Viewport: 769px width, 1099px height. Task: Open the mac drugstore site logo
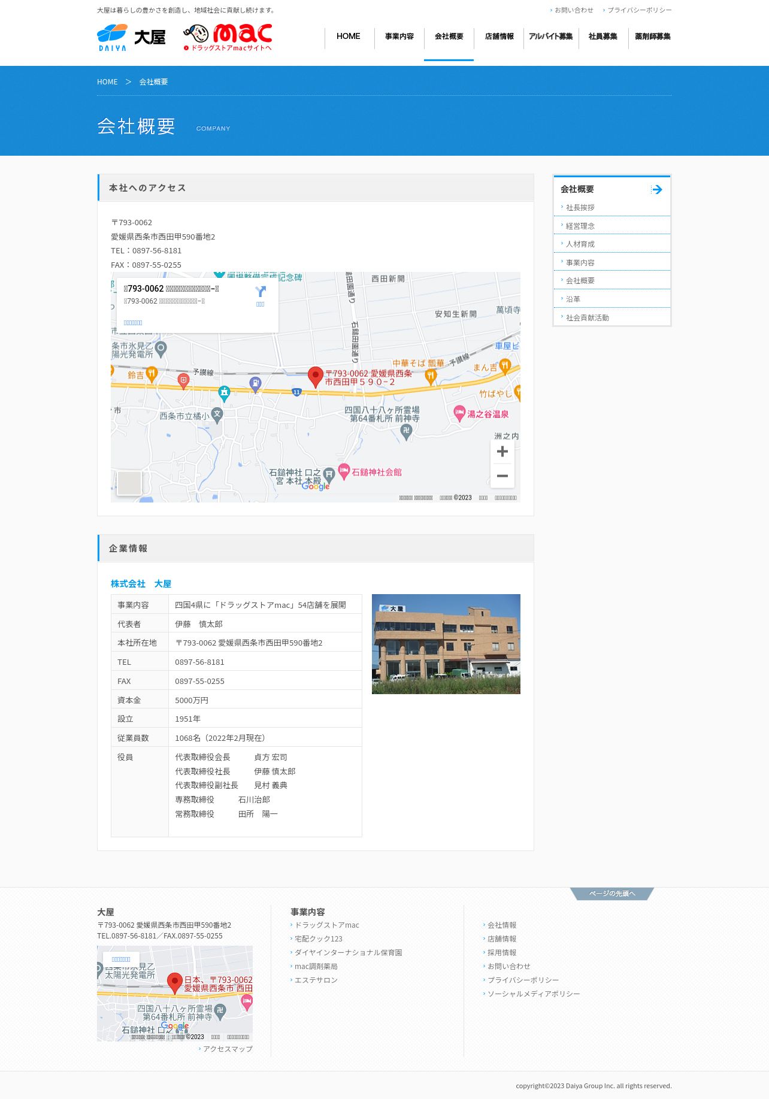tap(228, 38)
